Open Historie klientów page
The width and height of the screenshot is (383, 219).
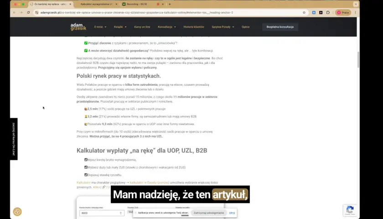coord(194,27)
